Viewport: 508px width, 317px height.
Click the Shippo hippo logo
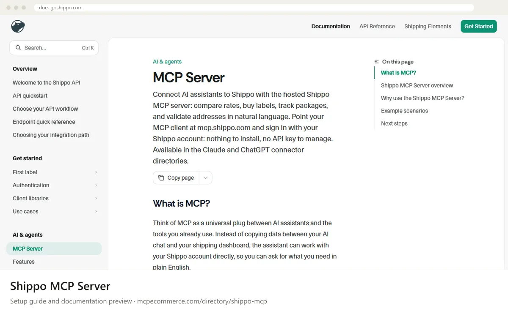pyautogui.click(x=18, y=26)
